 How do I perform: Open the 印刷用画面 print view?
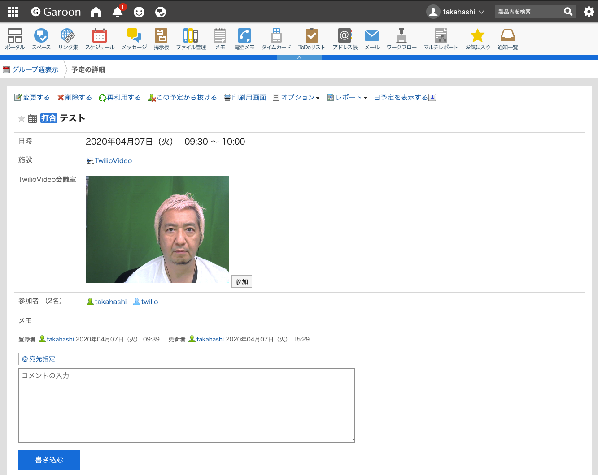tap(245, 97)
